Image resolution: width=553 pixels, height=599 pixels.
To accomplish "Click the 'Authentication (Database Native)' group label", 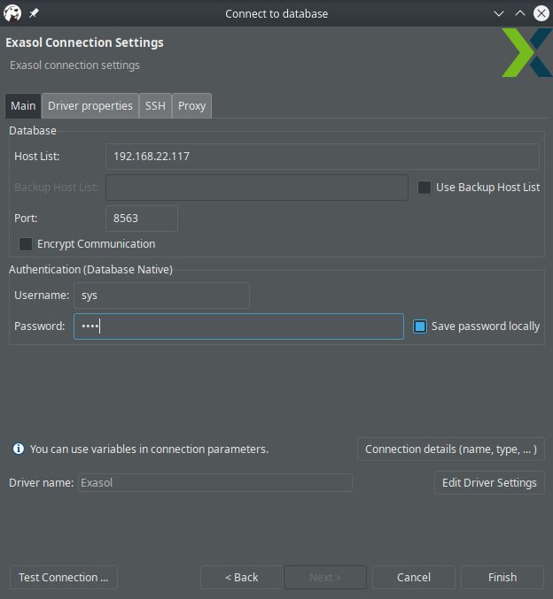I will [90, 270].
